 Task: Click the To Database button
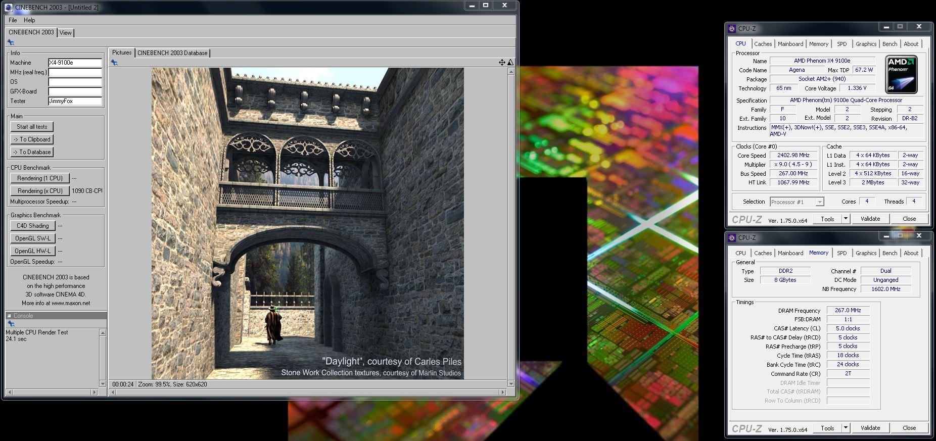click(x=32, y=152)
